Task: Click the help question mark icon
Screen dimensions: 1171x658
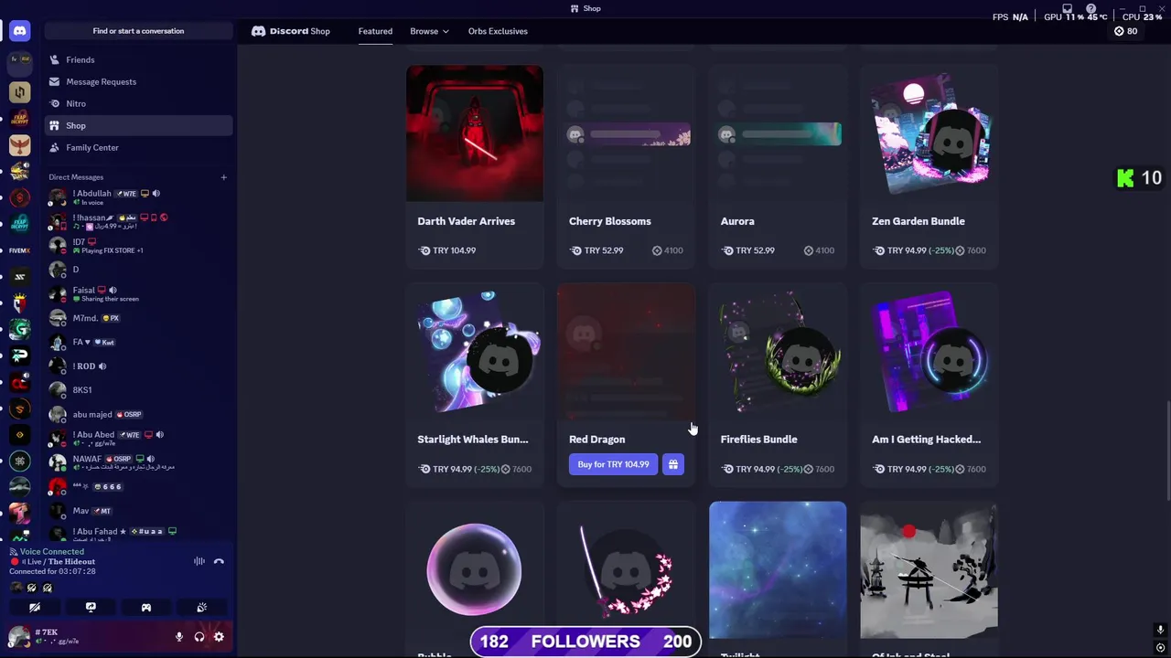Action: (1090, 8)
